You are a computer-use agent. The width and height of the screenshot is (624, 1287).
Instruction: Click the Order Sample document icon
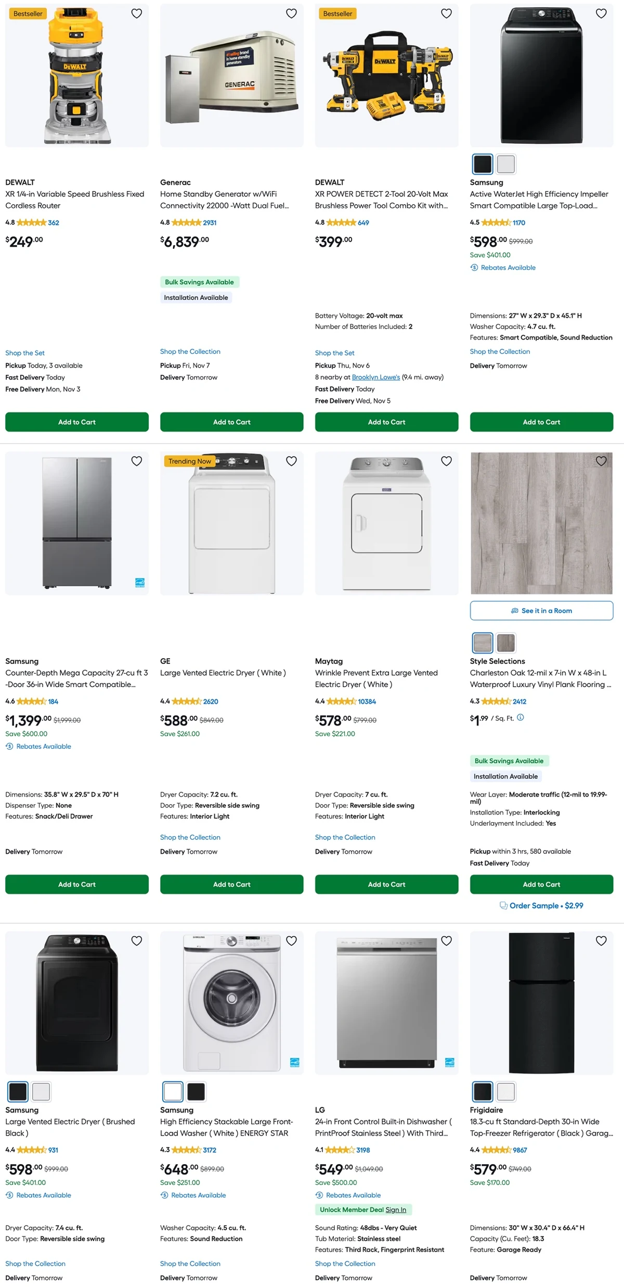point(503,906)
